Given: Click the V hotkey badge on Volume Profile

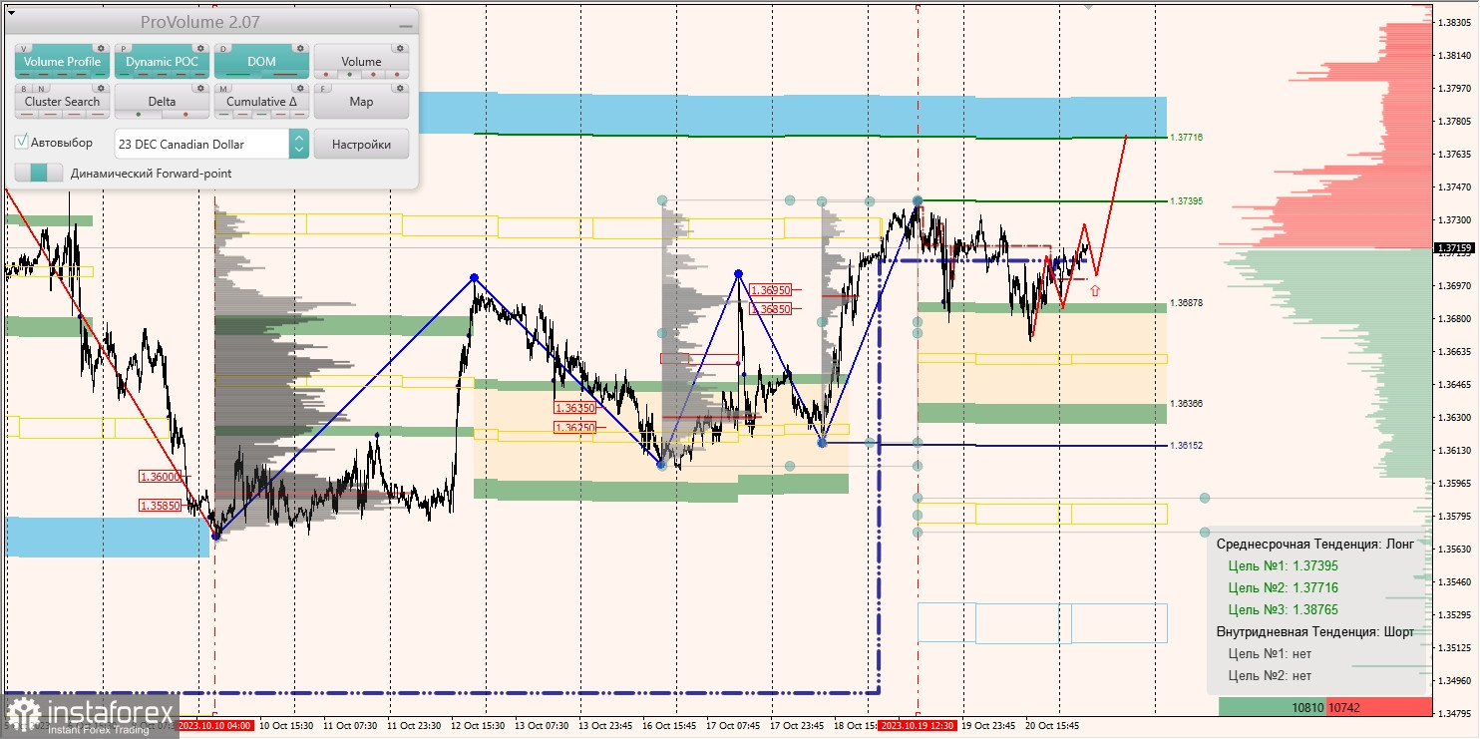Looking at the screenshot, I should pyautogui.click(x=25, y=48).
